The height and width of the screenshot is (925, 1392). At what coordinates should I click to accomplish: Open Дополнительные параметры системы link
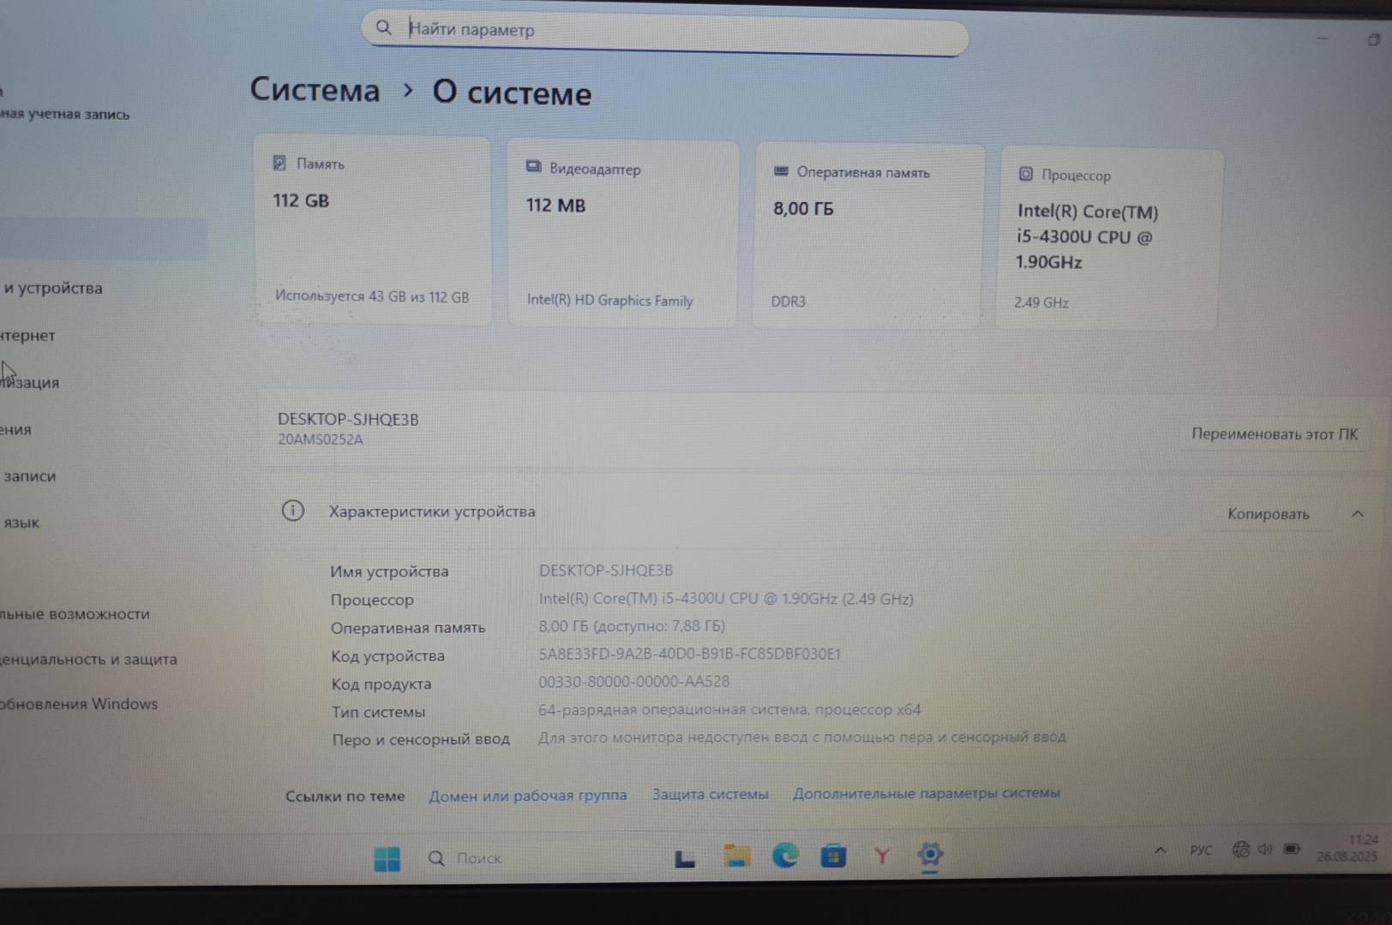pyautogui.click(x=926, y=793)
